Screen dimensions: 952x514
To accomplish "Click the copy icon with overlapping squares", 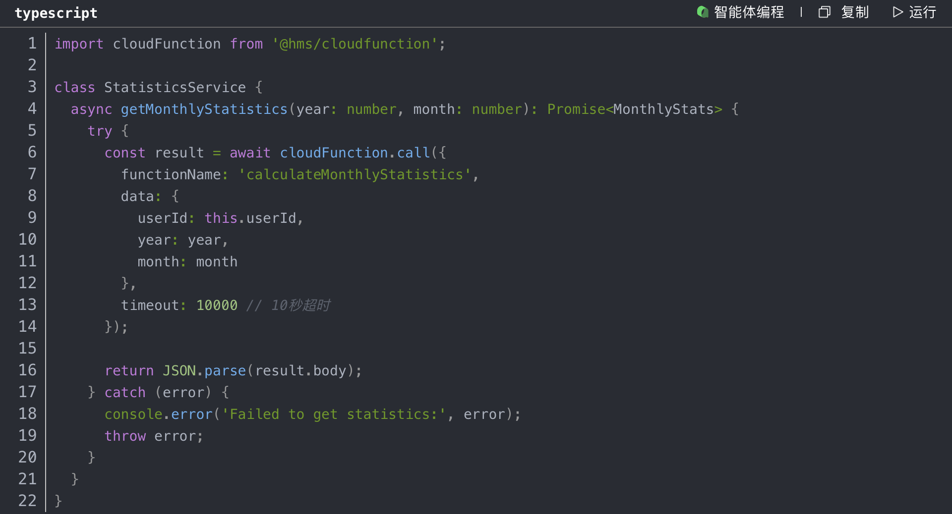I will click(824, 12).
